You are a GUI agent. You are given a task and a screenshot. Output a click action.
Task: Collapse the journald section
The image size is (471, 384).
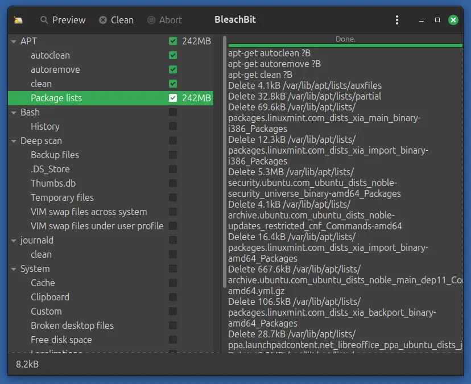tap(13, 240)
